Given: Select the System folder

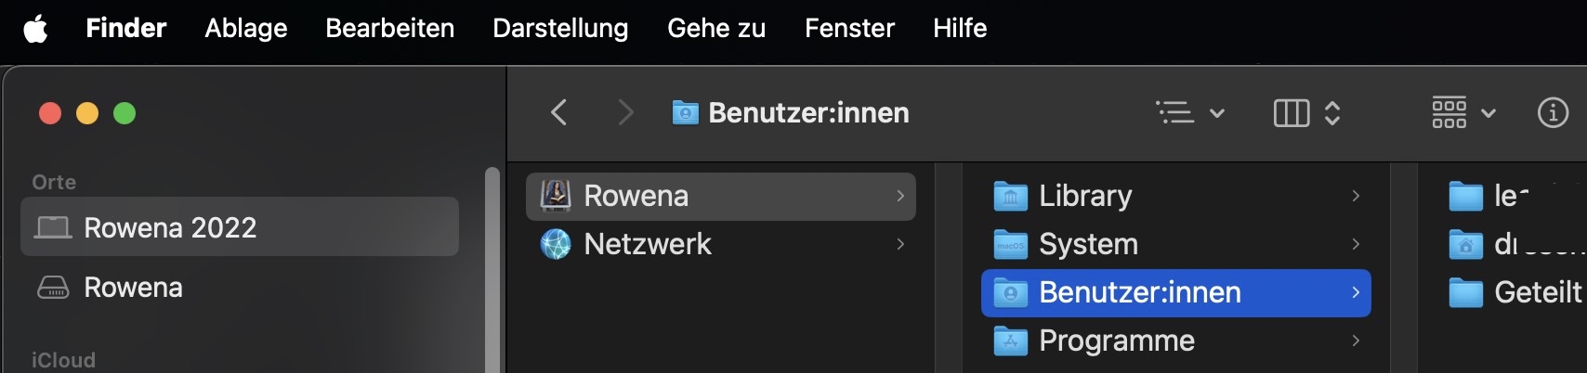Looking at the screenshot, I should (1087, 244).
